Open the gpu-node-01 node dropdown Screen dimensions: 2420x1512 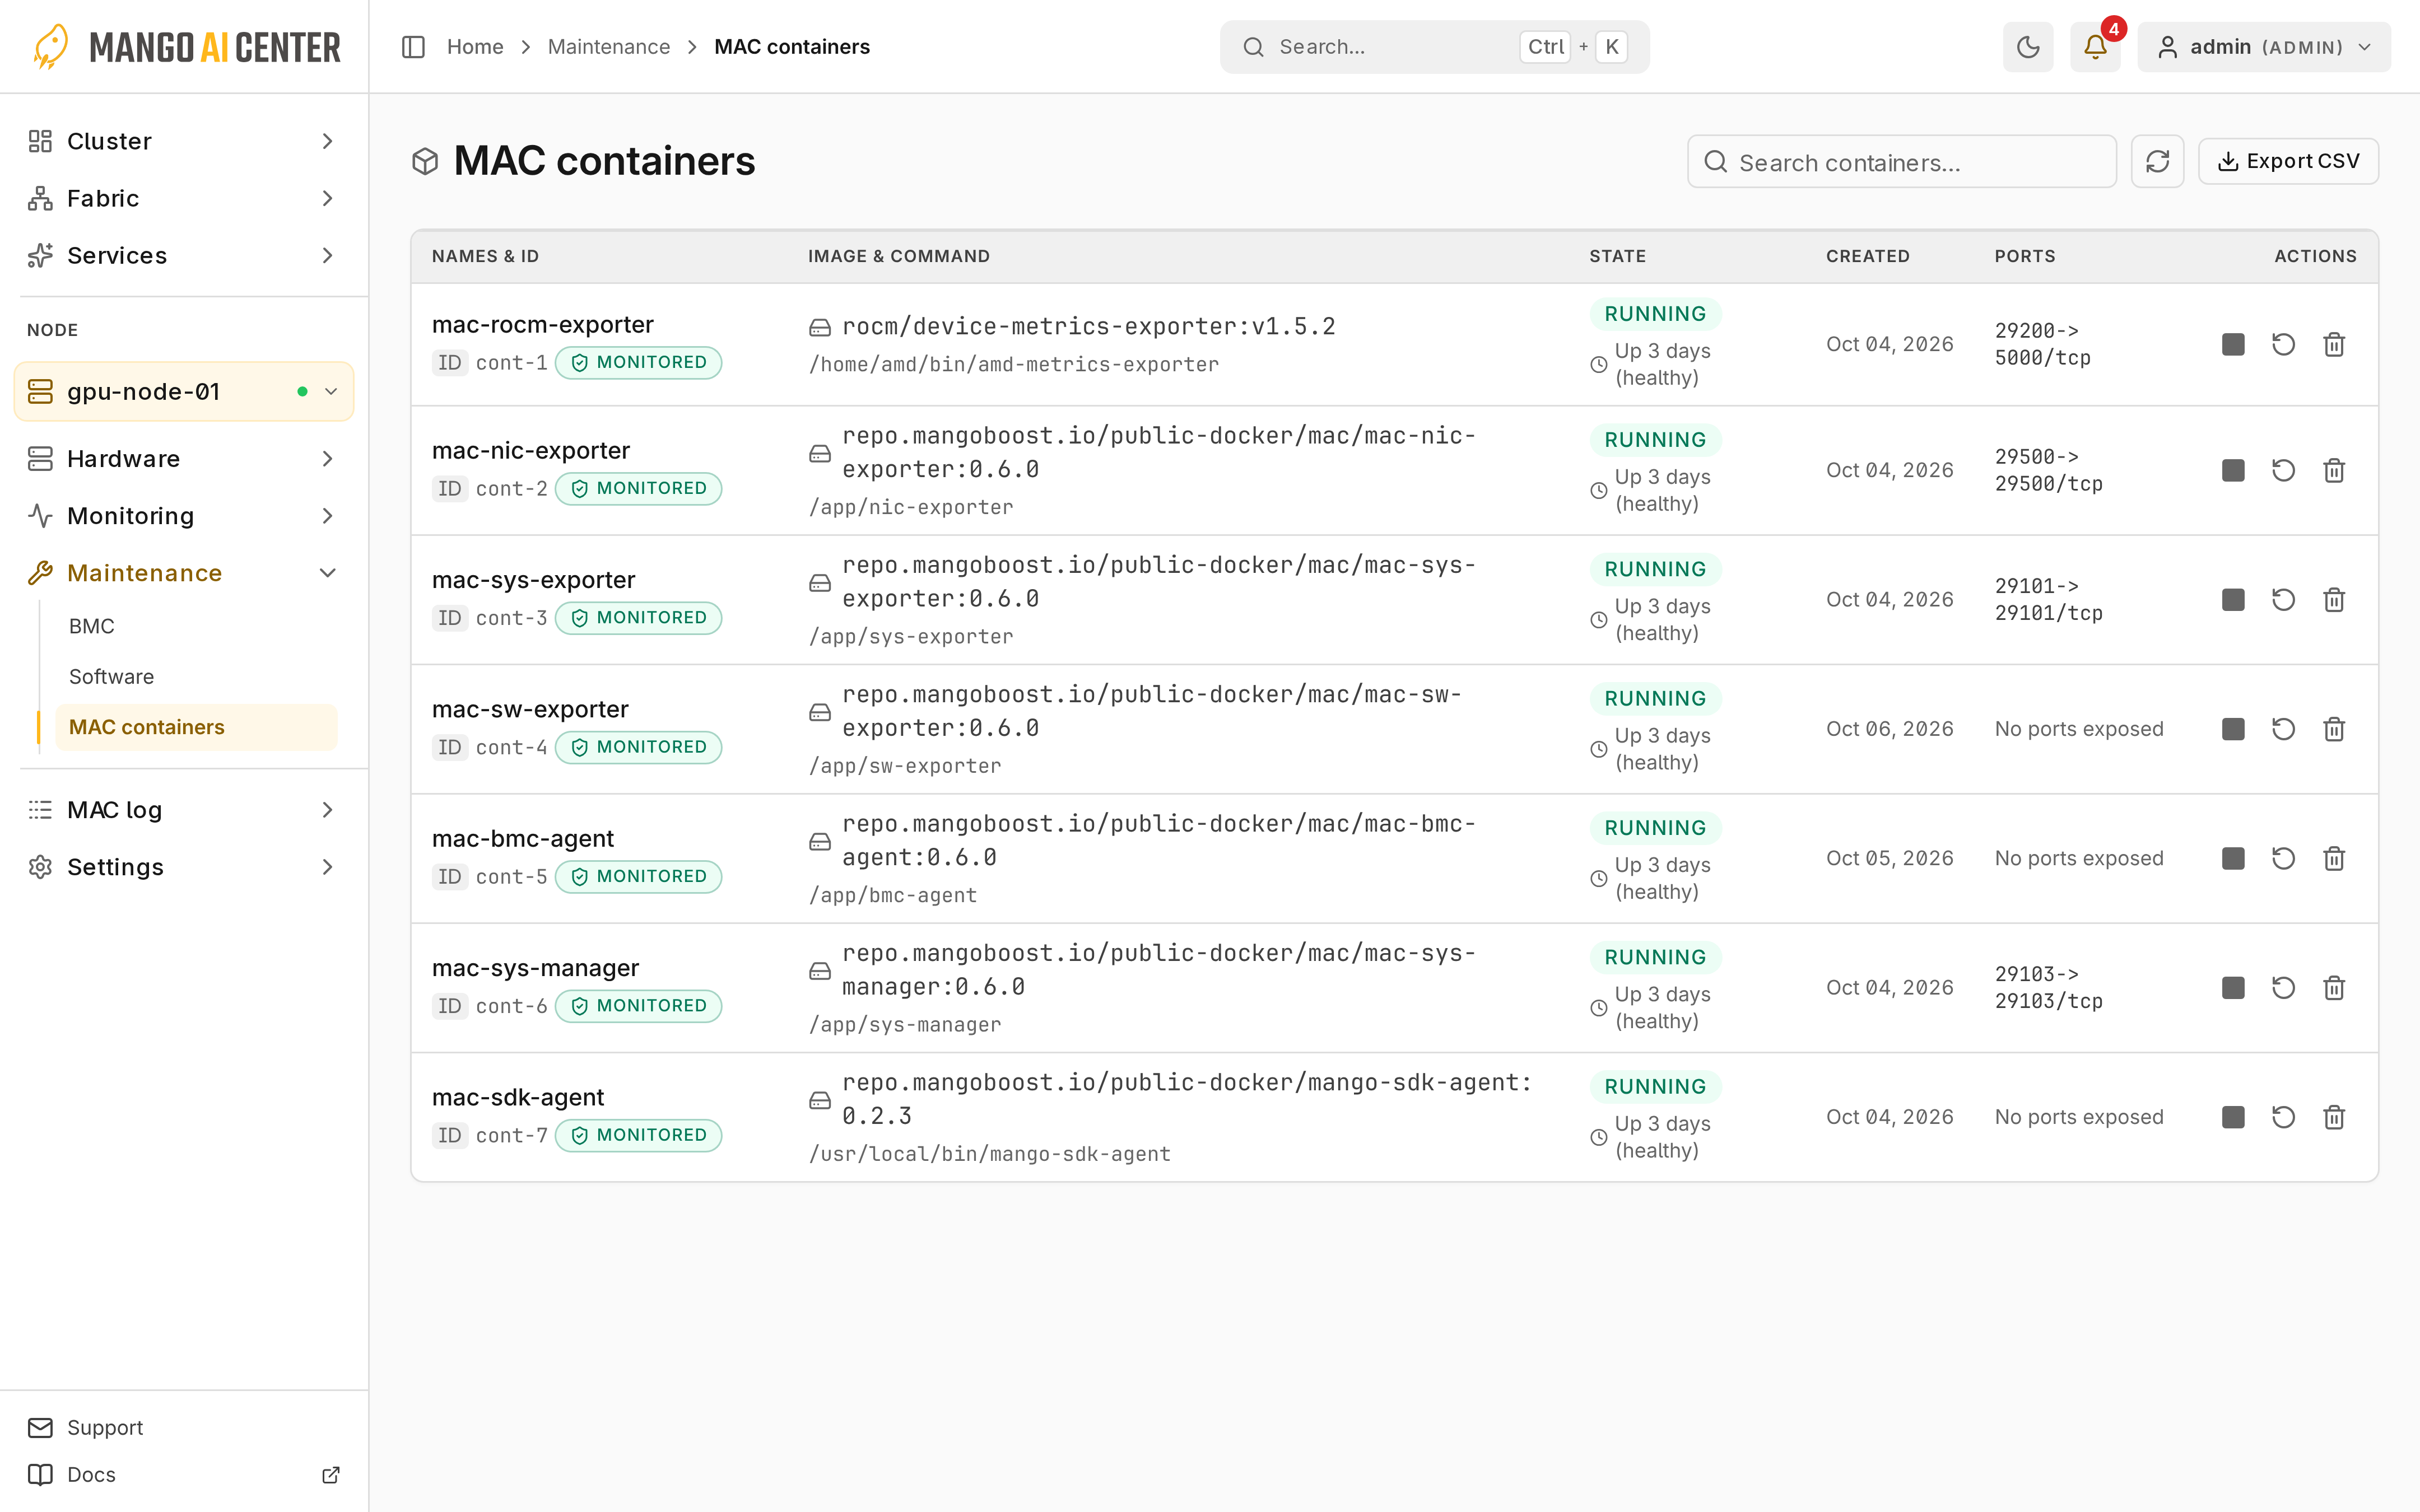pos(184,391)
